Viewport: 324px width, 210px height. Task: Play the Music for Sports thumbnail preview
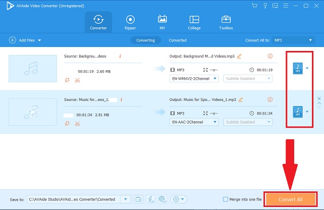33,112
